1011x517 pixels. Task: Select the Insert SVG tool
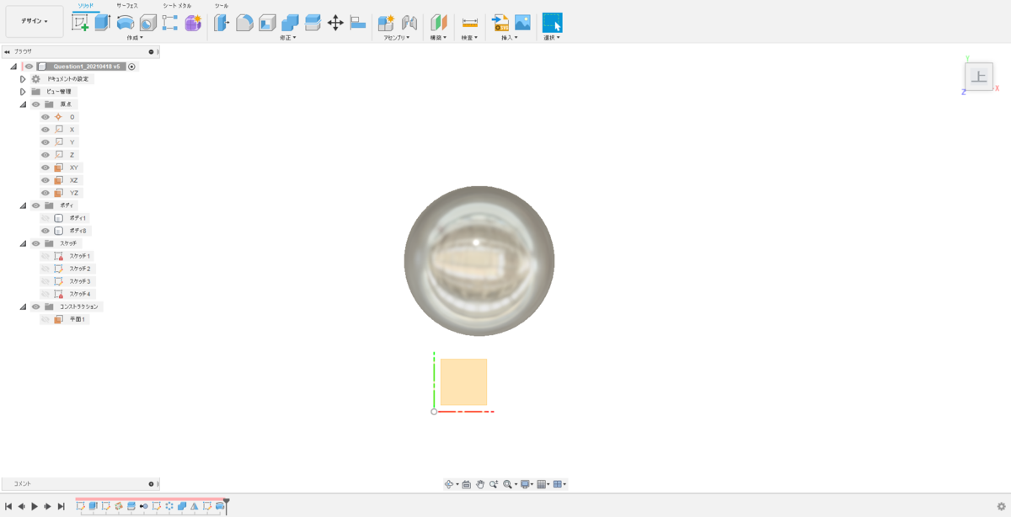[x=500, y=23]
